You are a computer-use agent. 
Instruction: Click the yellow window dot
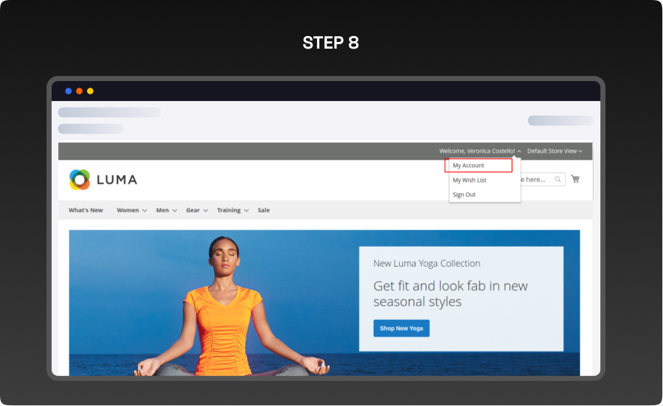click(x=90, y=91)
